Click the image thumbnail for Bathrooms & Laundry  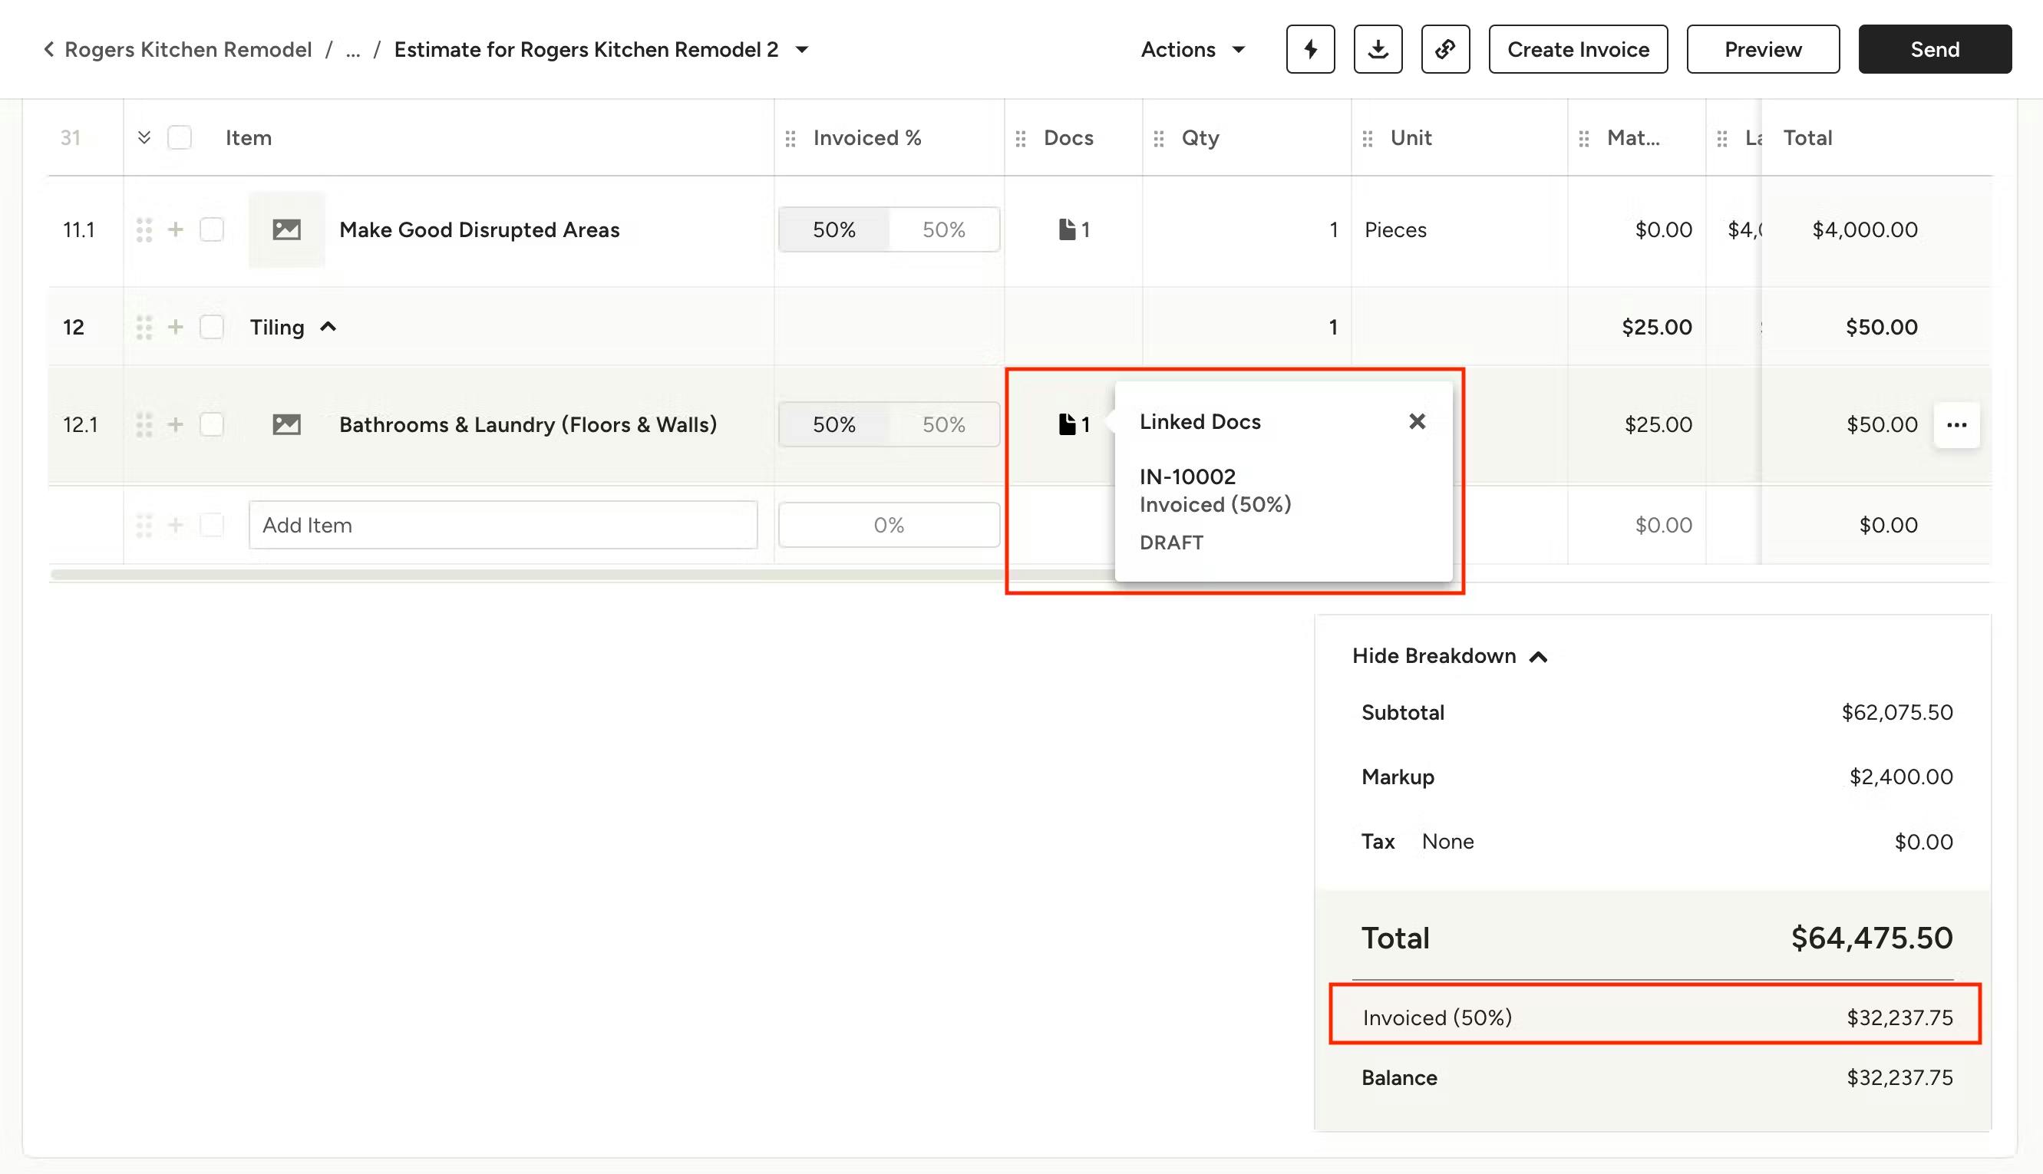coord(288,424)
